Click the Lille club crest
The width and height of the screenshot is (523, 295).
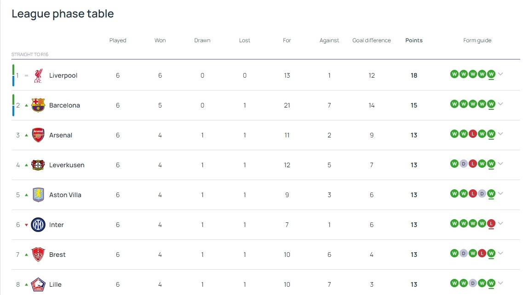coord(38,284)
